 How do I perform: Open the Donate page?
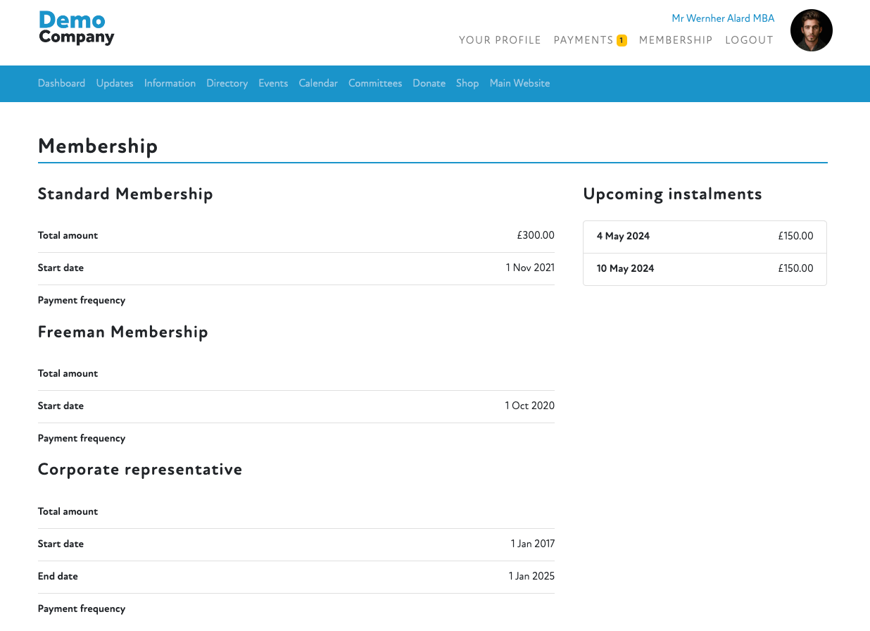(x=429, y=83)
